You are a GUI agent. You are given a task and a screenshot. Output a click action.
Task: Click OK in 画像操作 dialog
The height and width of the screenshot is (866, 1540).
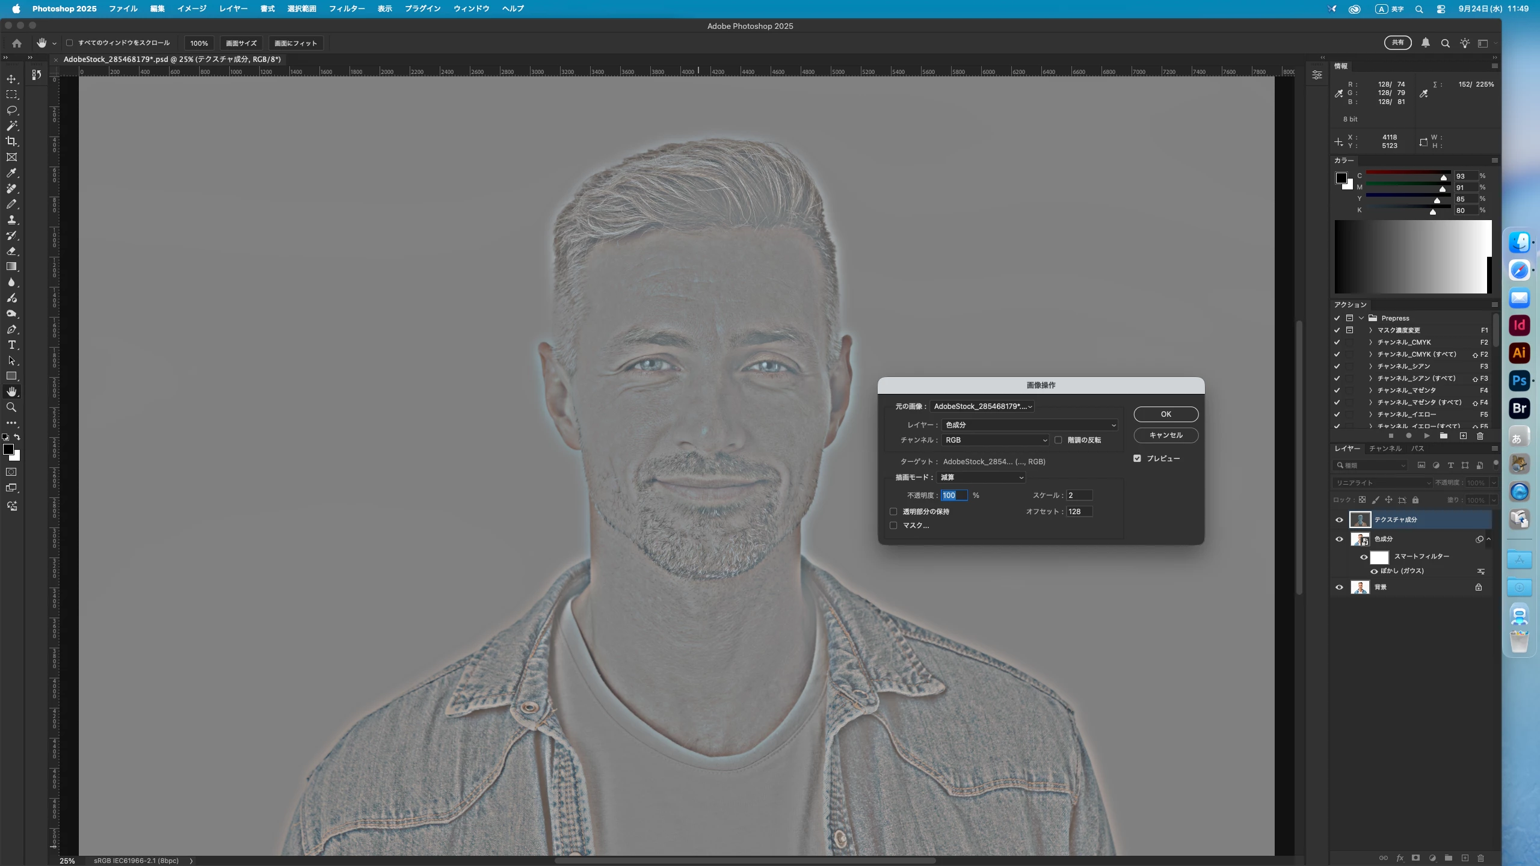(1165, 414)
